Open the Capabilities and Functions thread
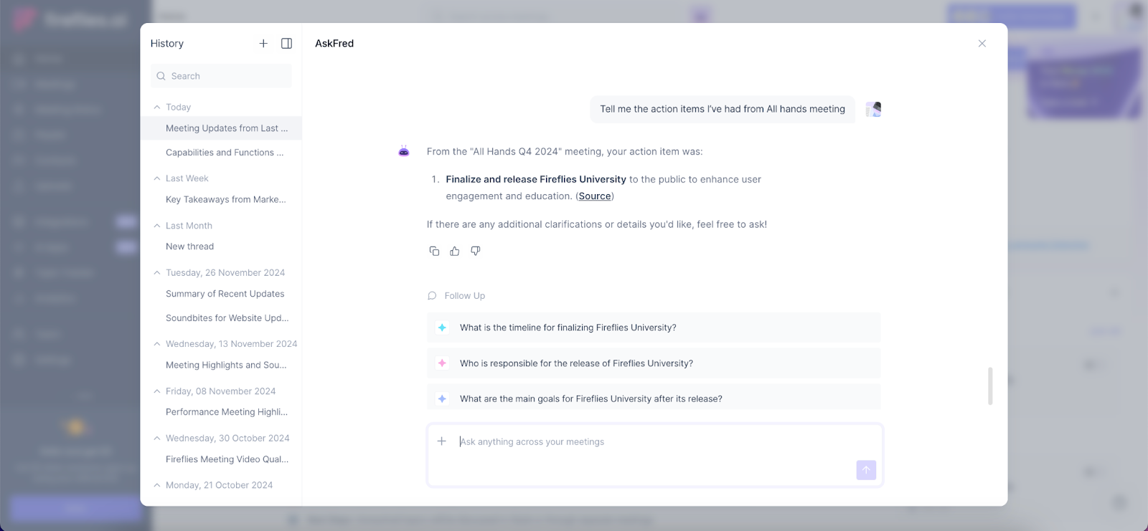The width and height of the screenshot is (1148, 531). (x=225, y=153)
